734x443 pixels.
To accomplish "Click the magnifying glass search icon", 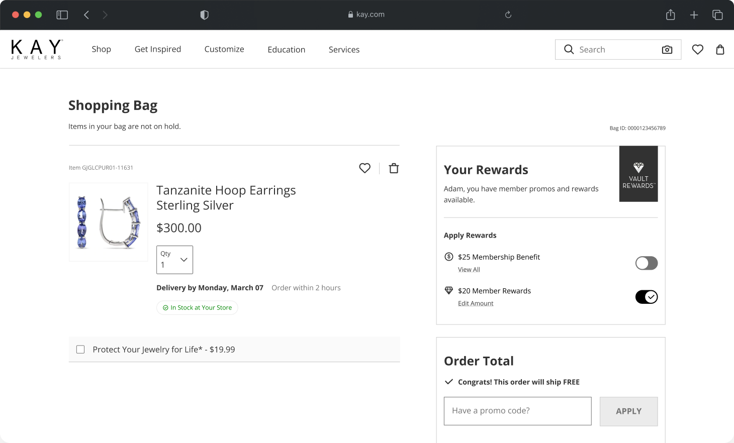I will pos(569,49).
